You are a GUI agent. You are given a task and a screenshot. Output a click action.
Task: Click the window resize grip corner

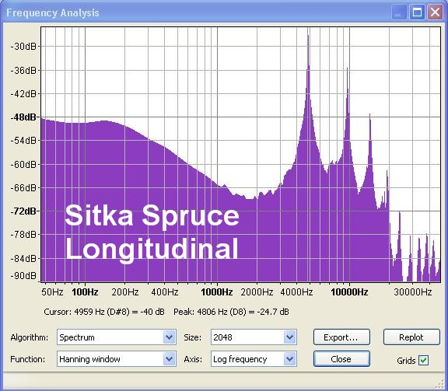[x=442, y=385]
